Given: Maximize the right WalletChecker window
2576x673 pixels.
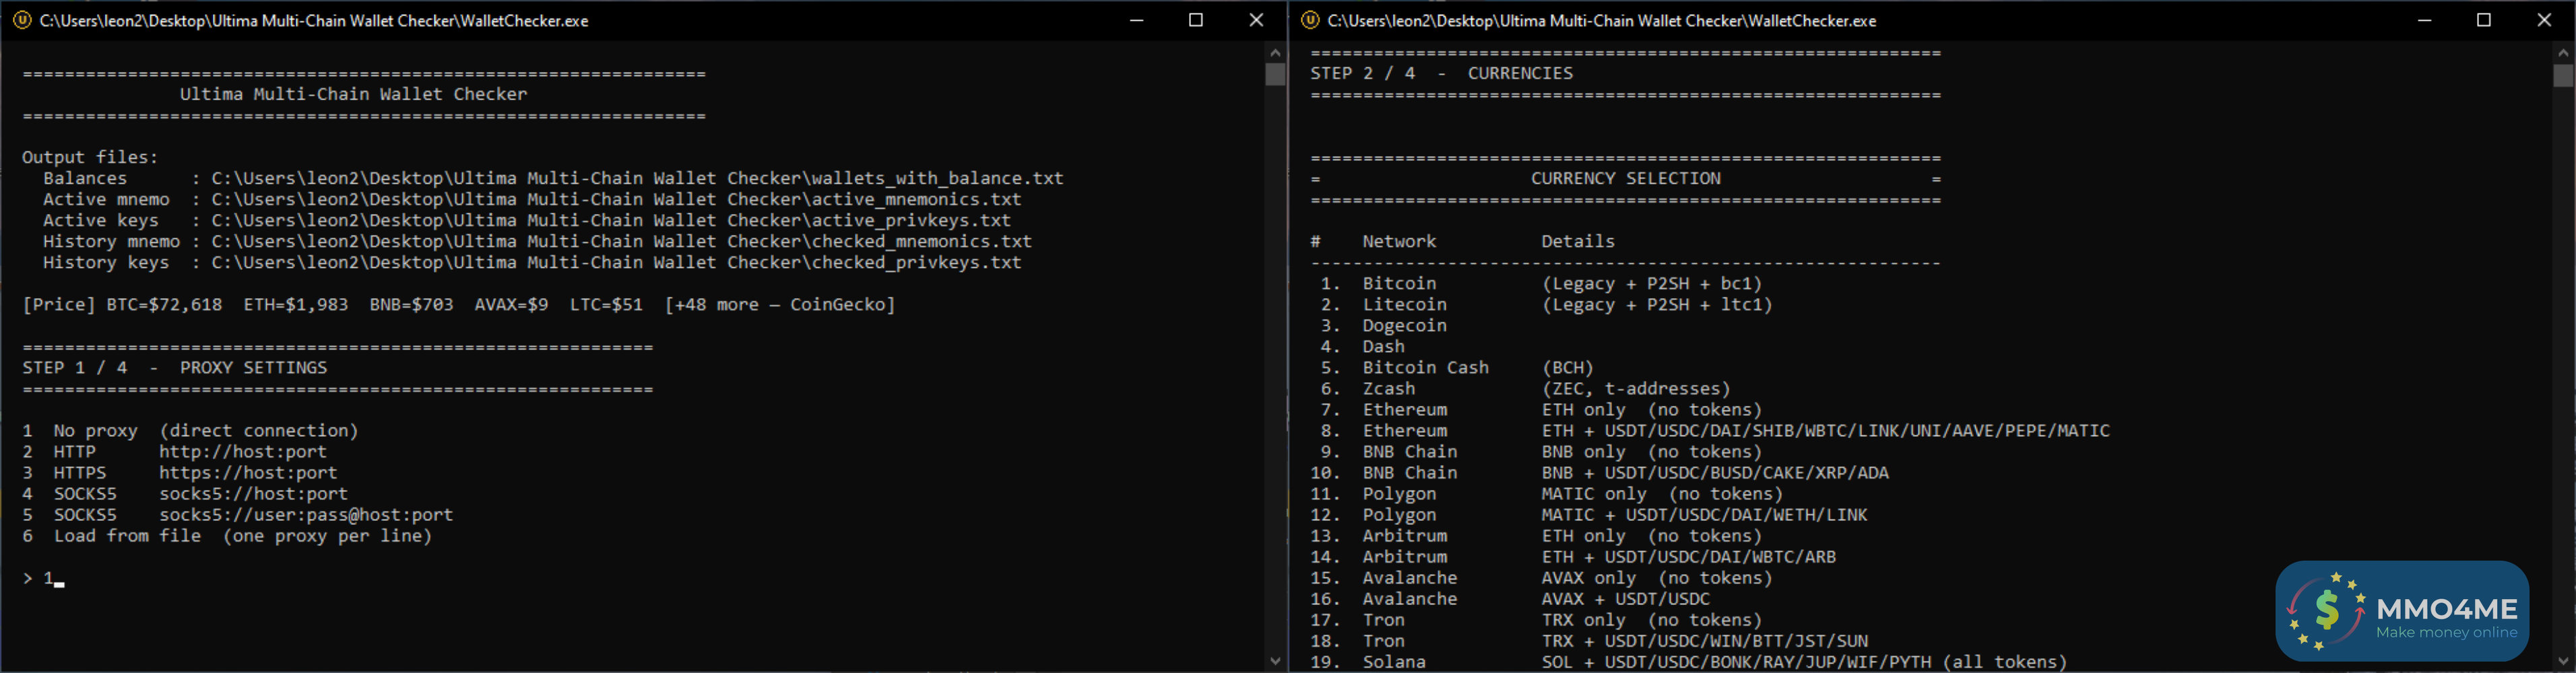Looking at the screenshot, I should pyautogui.click(x=2484, y=20).
